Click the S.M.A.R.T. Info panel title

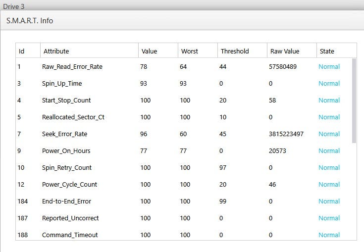(30, 21)
